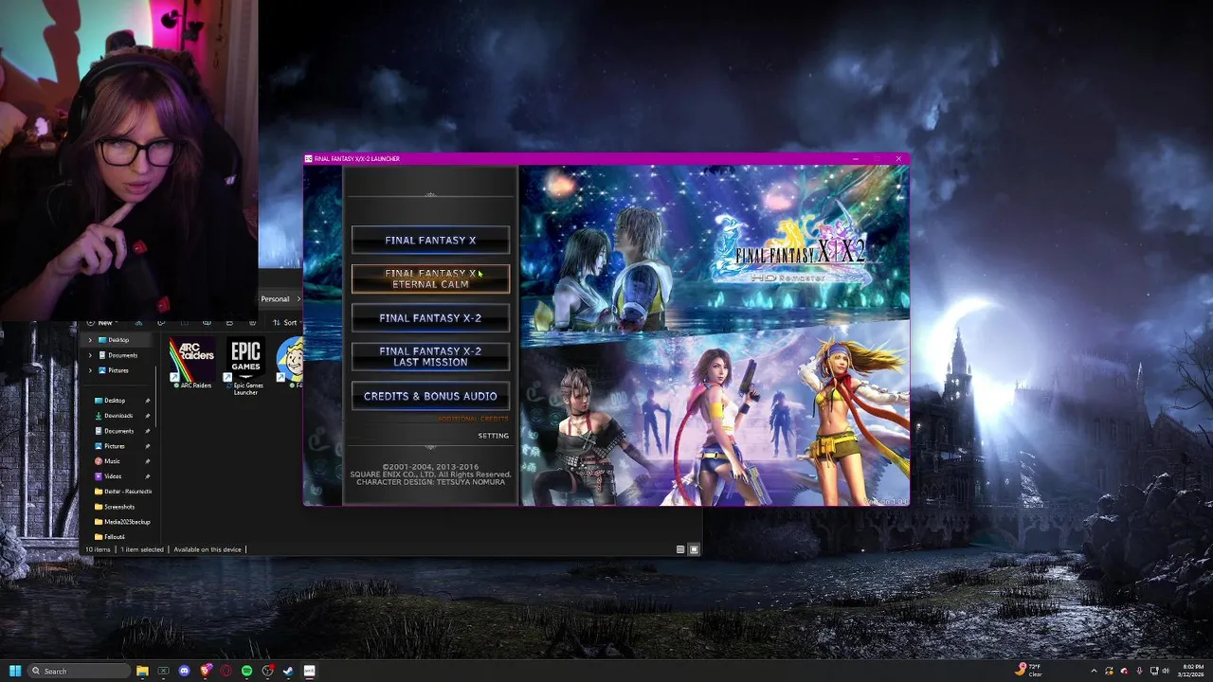Screen dimensions: 1213x682
Task: Open the launcher SETTING link
Action: (x=493, y=436)
